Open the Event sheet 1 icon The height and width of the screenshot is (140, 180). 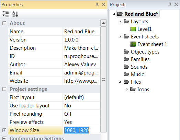coord(133,44)
